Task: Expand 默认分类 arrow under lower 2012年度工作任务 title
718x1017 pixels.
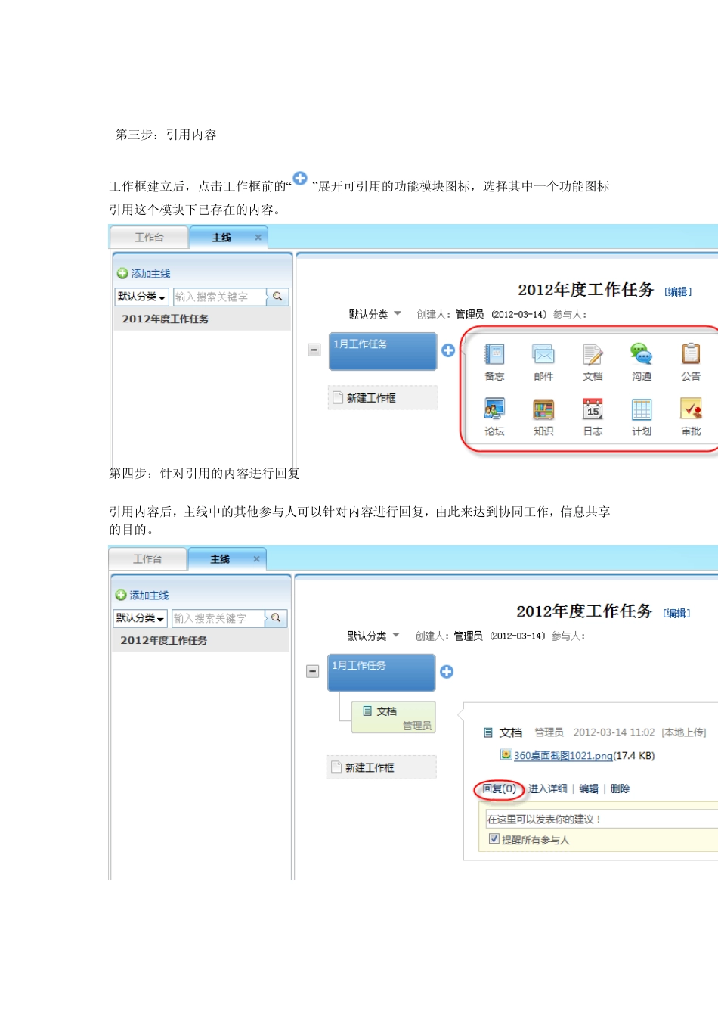Action: 396,635
